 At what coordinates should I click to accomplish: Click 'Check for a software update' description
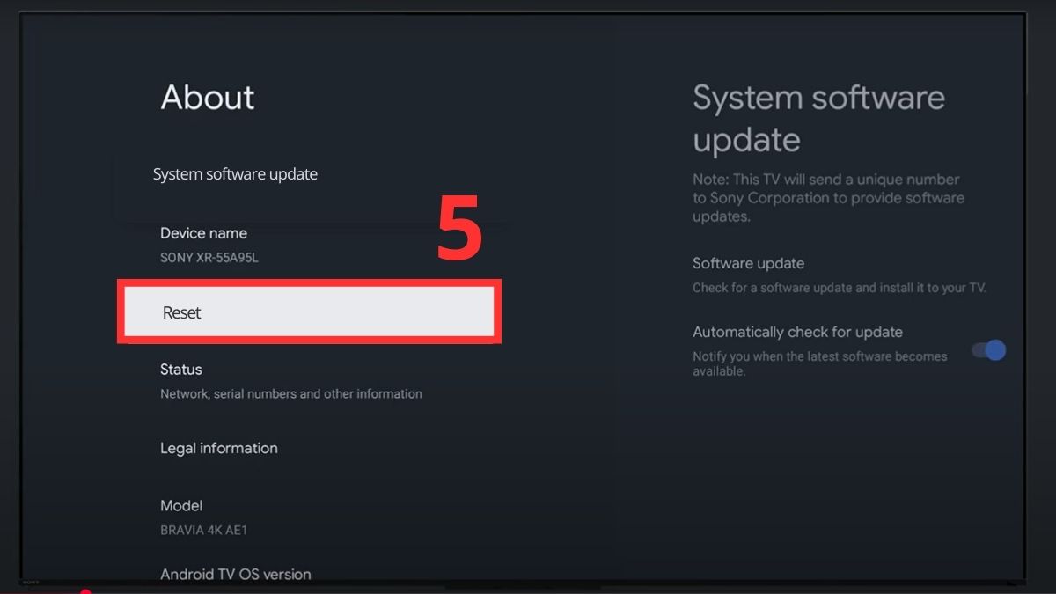click(840, 288)
